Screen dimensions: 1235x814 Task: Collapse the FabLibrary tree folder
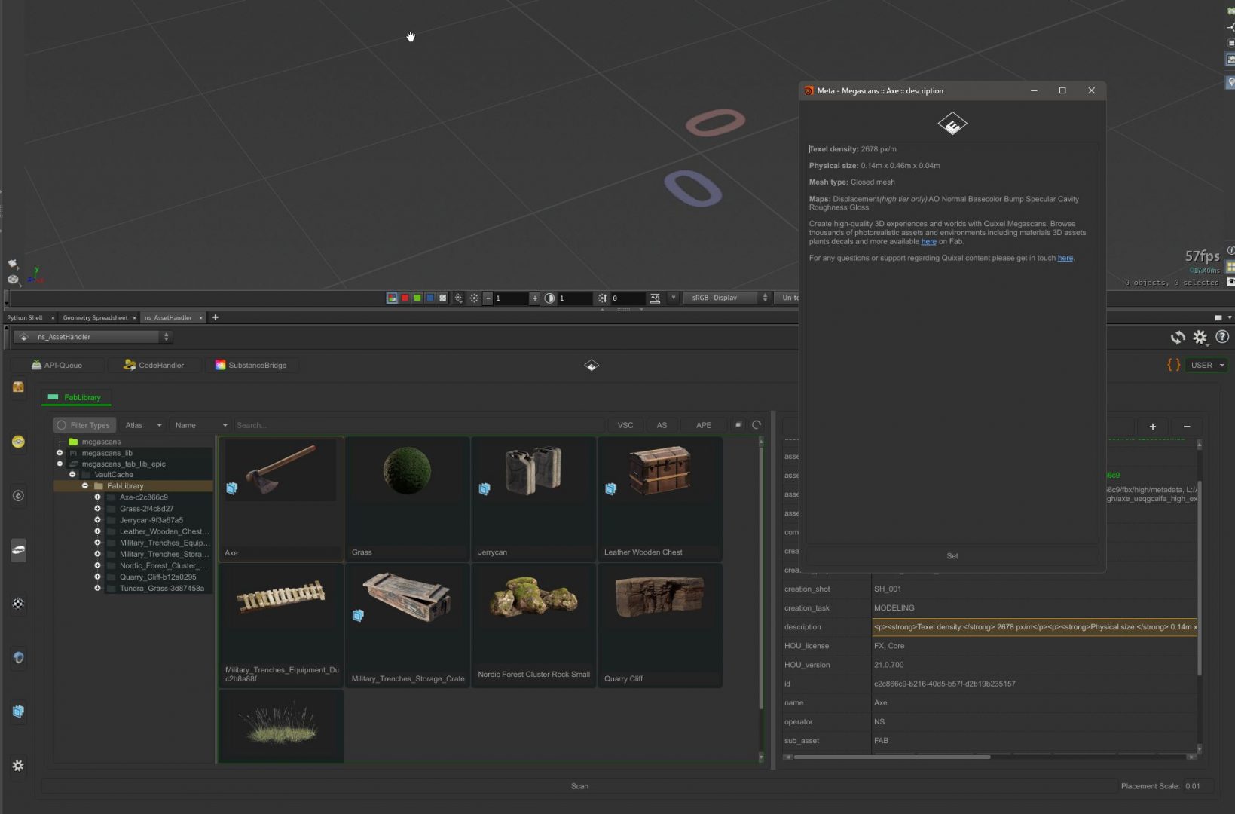tap(85, 486)
